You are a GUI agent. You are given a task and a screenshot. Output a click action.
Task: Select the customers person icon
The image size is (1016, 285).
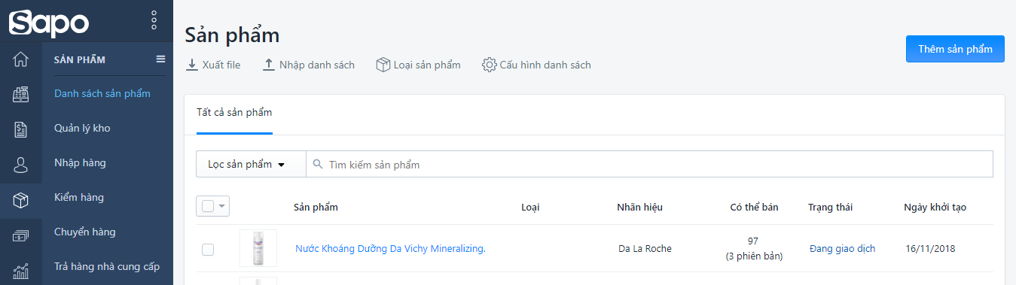point(21,165)
